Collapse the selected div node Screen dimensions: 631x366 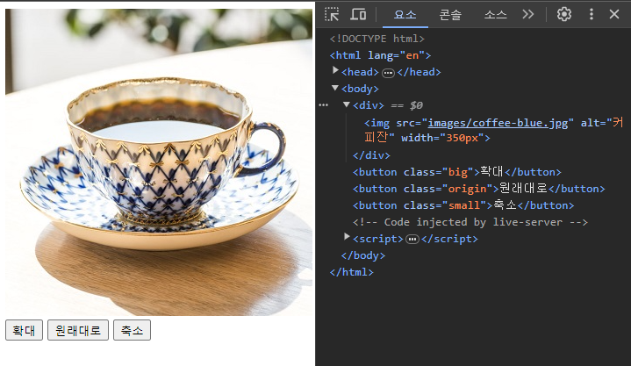click(x=346, y=104)
